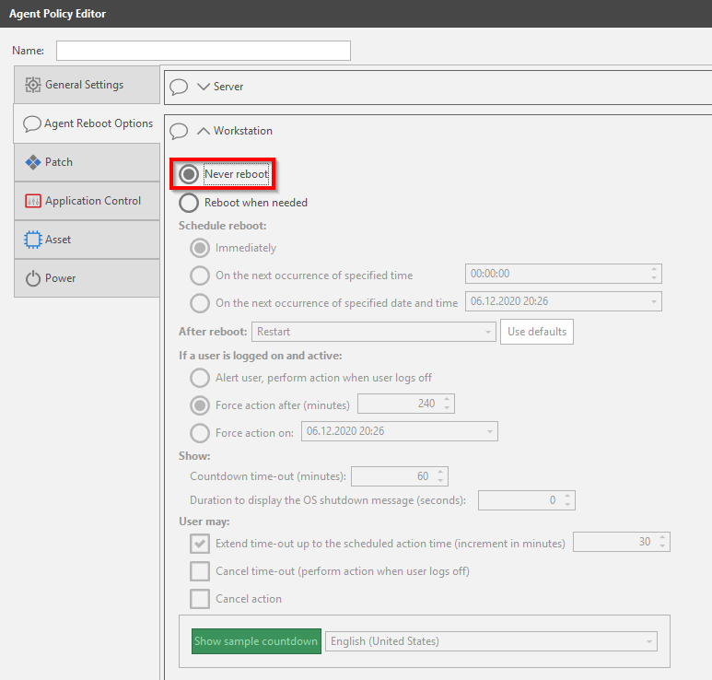Screen dimensions: 712x680
Task: Select next occurrence of specified date and time radio
Action: 200,303
